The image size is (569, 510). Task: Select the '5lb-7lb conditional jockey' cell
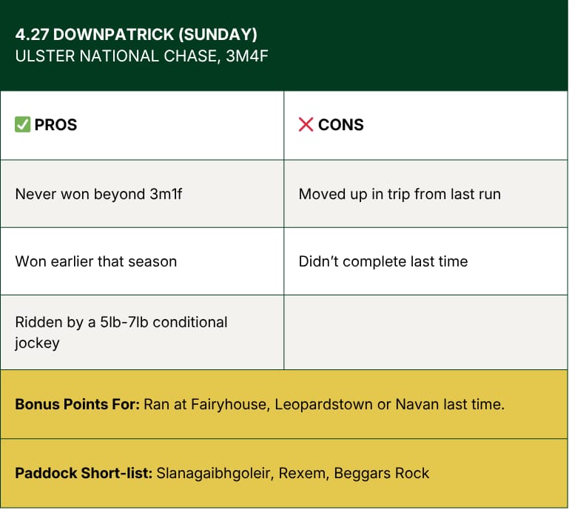click(x=142, y=332)
